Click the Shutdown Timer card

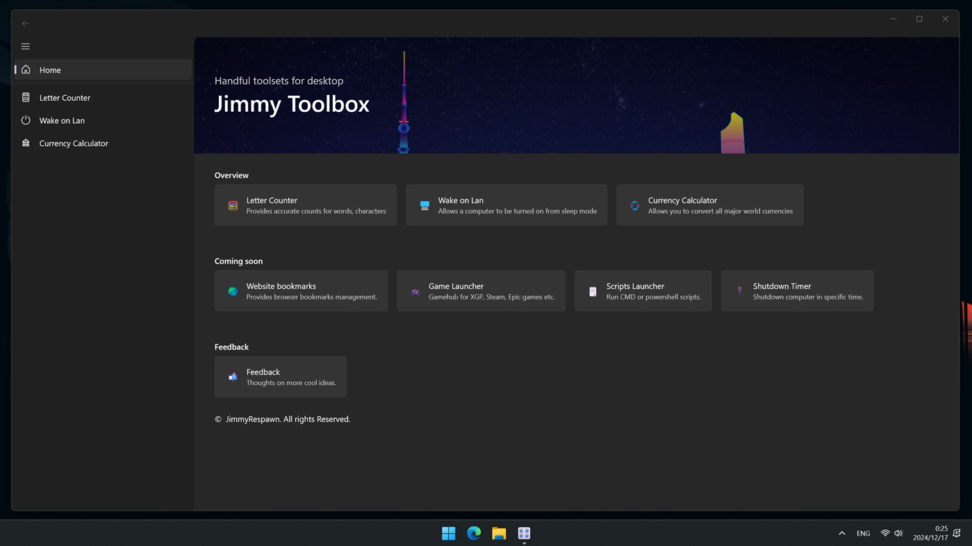(797, 291)
